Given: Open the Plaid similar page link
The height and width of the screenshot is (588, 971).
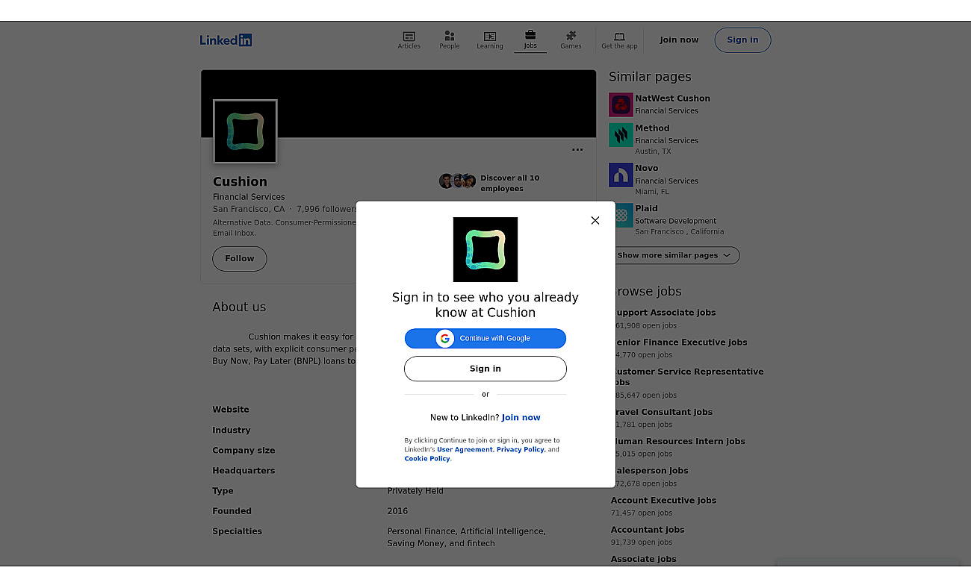Looking at the screenshot, I should point(647,209).
